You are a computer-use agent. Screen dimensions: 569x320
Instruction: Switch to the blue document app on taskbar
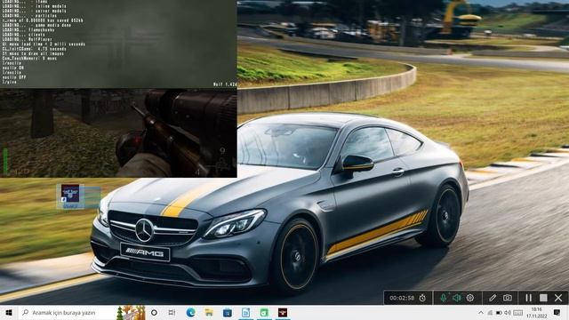(246, 312)
